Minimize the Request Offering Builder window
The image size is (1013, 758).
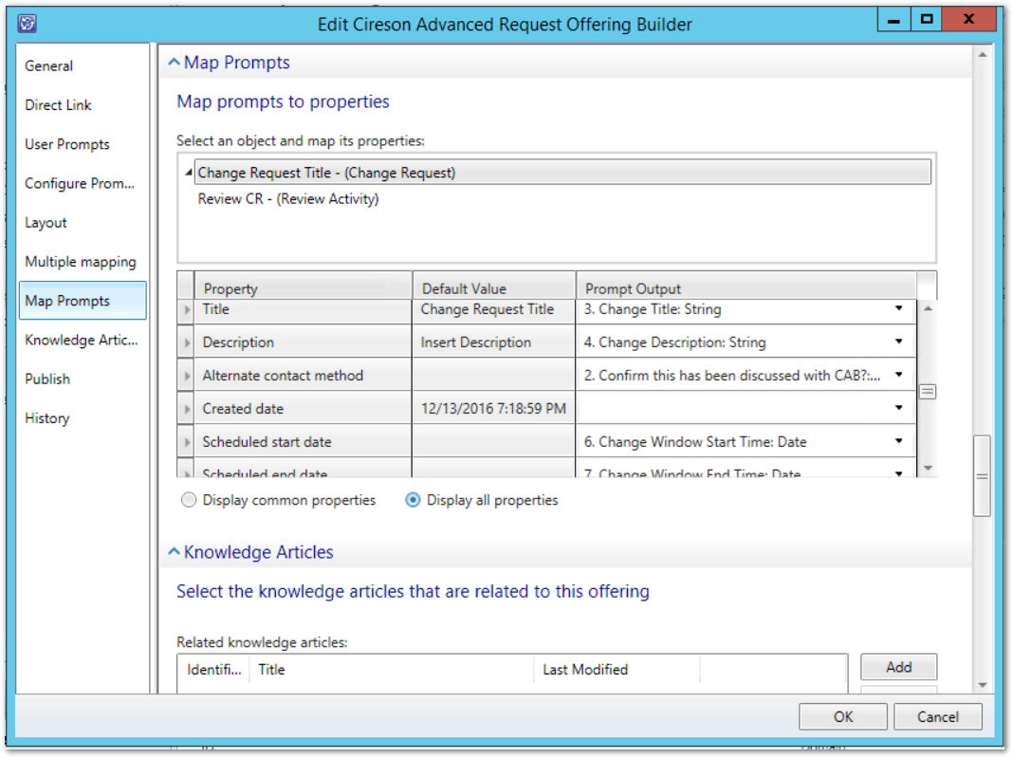(x=894, y=19)
